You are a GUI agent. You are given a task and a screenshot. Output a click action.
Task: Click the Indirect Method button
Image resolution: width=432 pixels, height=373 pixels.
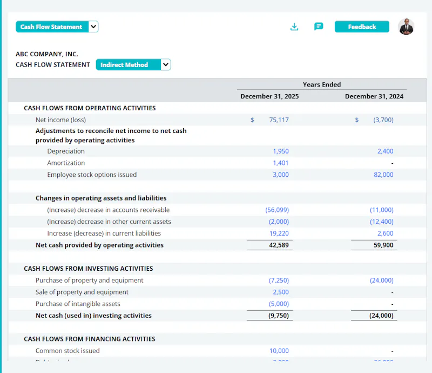pos(128,65)
